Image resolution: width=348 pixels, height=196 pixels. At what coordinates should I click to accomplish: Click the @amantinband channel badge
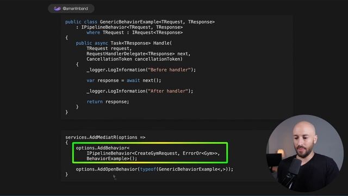pos(71,9)
